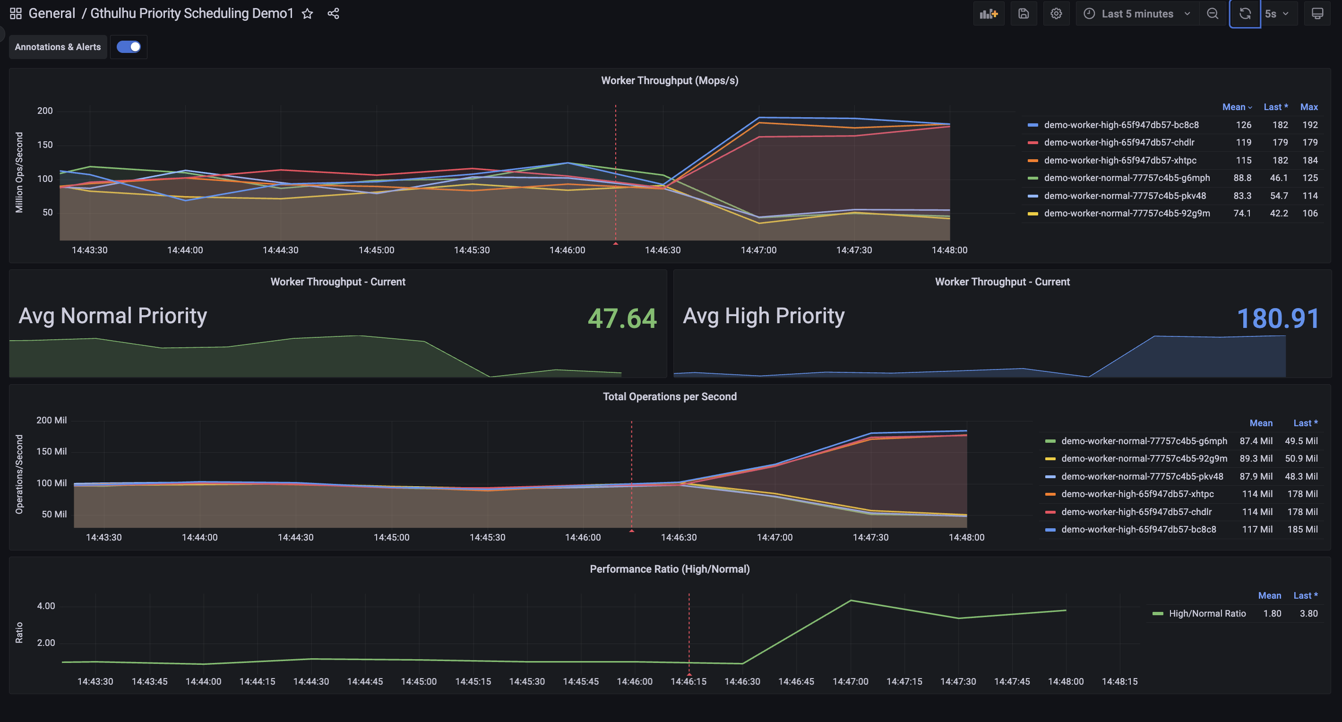This screenshot has width=1342, height=722.
Task: Open 5s refresh interval dropdown
Action: click(x=1276, y=14)
